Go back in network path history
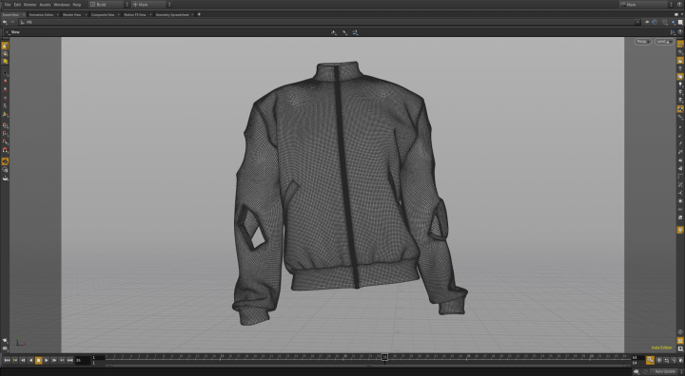Viewport: 685px width, 376px height. pyautogui.click(x=5, y=22)
